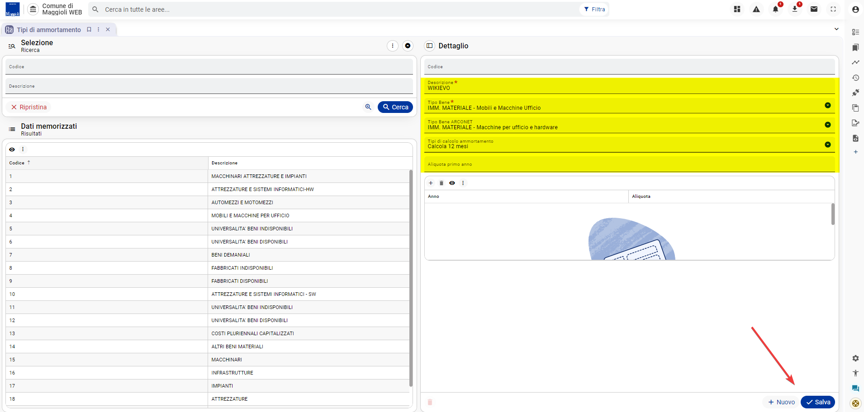The image size is (864, 412).
Task: Toggle the Dettaglio panel layout icon
Action: (x=430, y=46)
